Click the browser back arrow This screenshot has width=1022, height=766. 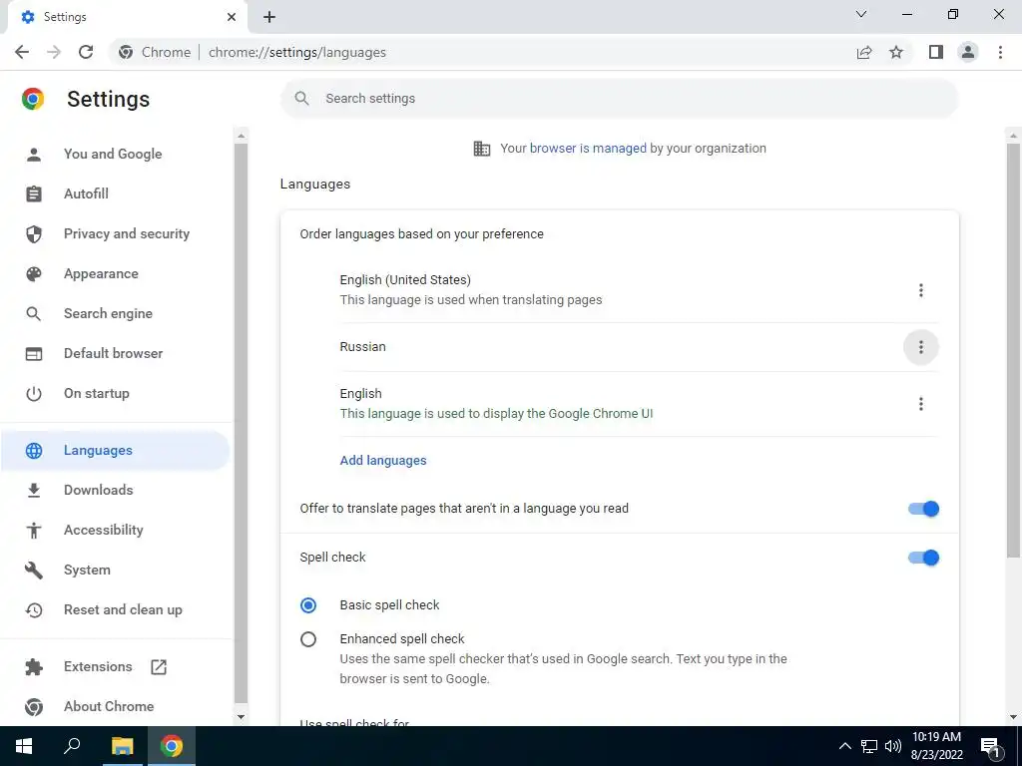(22, 52)
